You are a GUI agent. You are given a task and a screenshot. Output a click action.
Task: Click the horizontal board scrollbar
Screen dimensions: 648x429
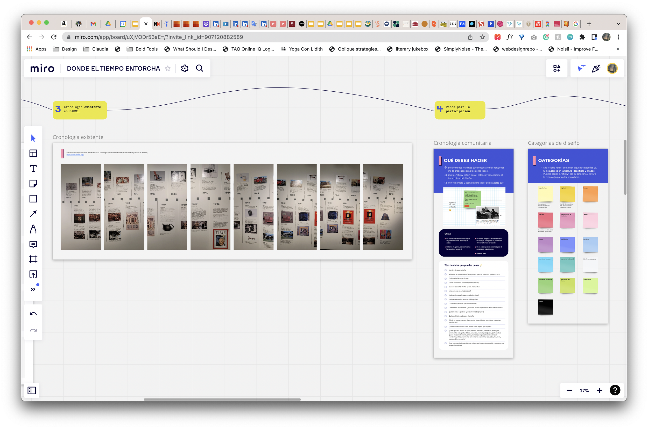pyautogui.click(x=222, y=399)
